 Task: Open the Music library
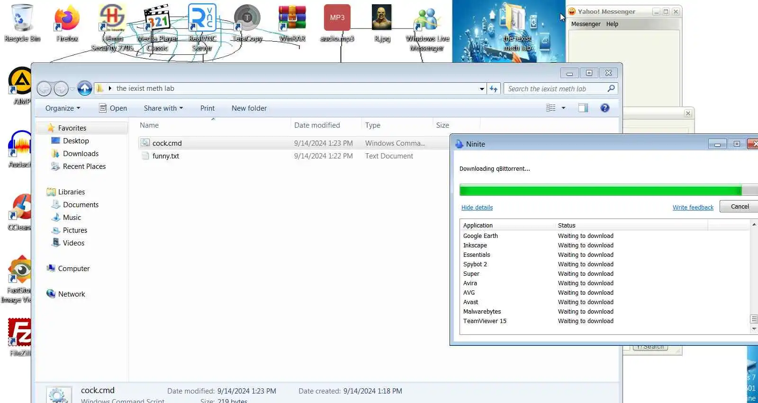click(72, 217)
